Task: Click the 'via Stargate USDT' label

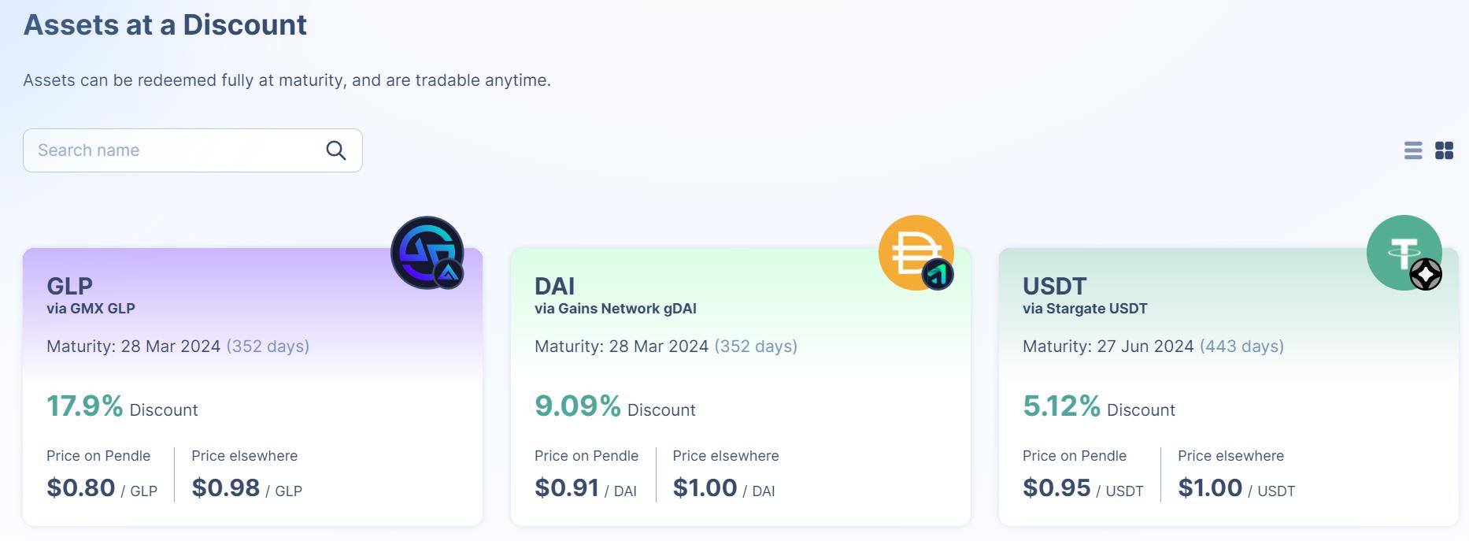Action: tap(1084, 309)
